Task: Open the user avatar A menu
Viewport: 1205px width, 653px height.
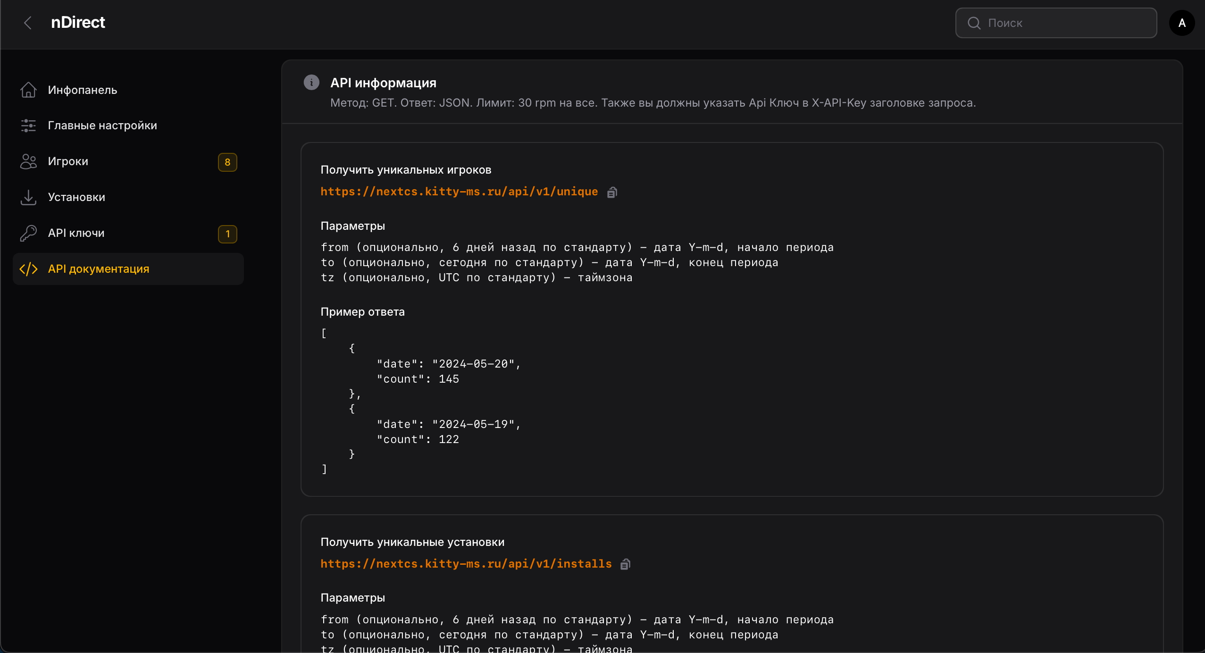Action: [x=1182, y=23]
